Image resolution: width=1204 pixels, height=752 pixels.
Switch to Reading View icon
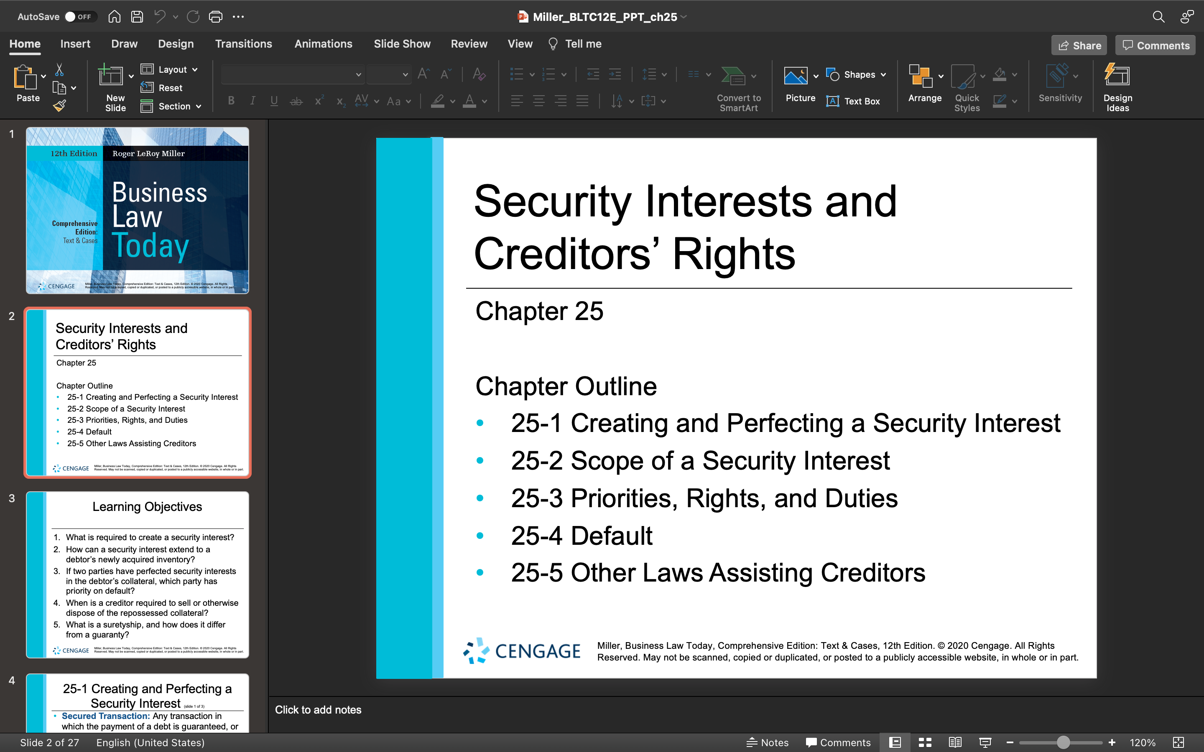955,742
